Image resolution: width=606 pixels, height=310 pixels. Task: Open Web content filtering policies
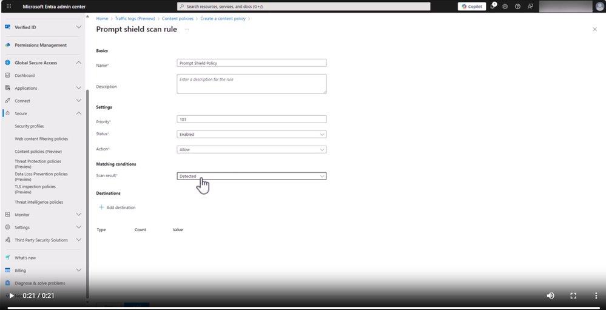41,139
